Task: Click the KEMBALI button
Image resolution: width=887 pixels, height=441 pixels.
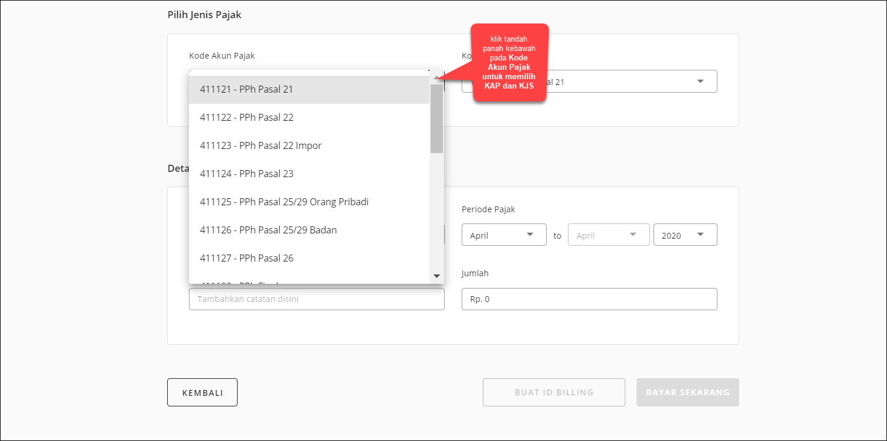Action: tap(202, 392)
